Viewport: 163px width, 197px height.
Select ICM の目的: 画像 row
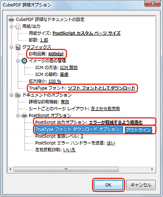click(52, 75)
